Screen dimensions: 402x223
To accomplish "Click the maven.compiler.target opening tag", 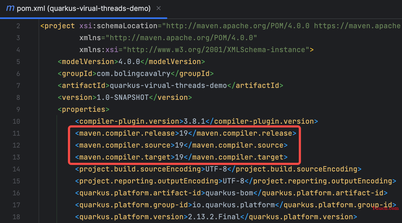I will click(125, 157).
